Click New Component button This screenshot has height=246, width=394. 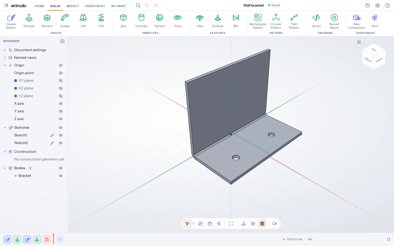click(357, 21)
